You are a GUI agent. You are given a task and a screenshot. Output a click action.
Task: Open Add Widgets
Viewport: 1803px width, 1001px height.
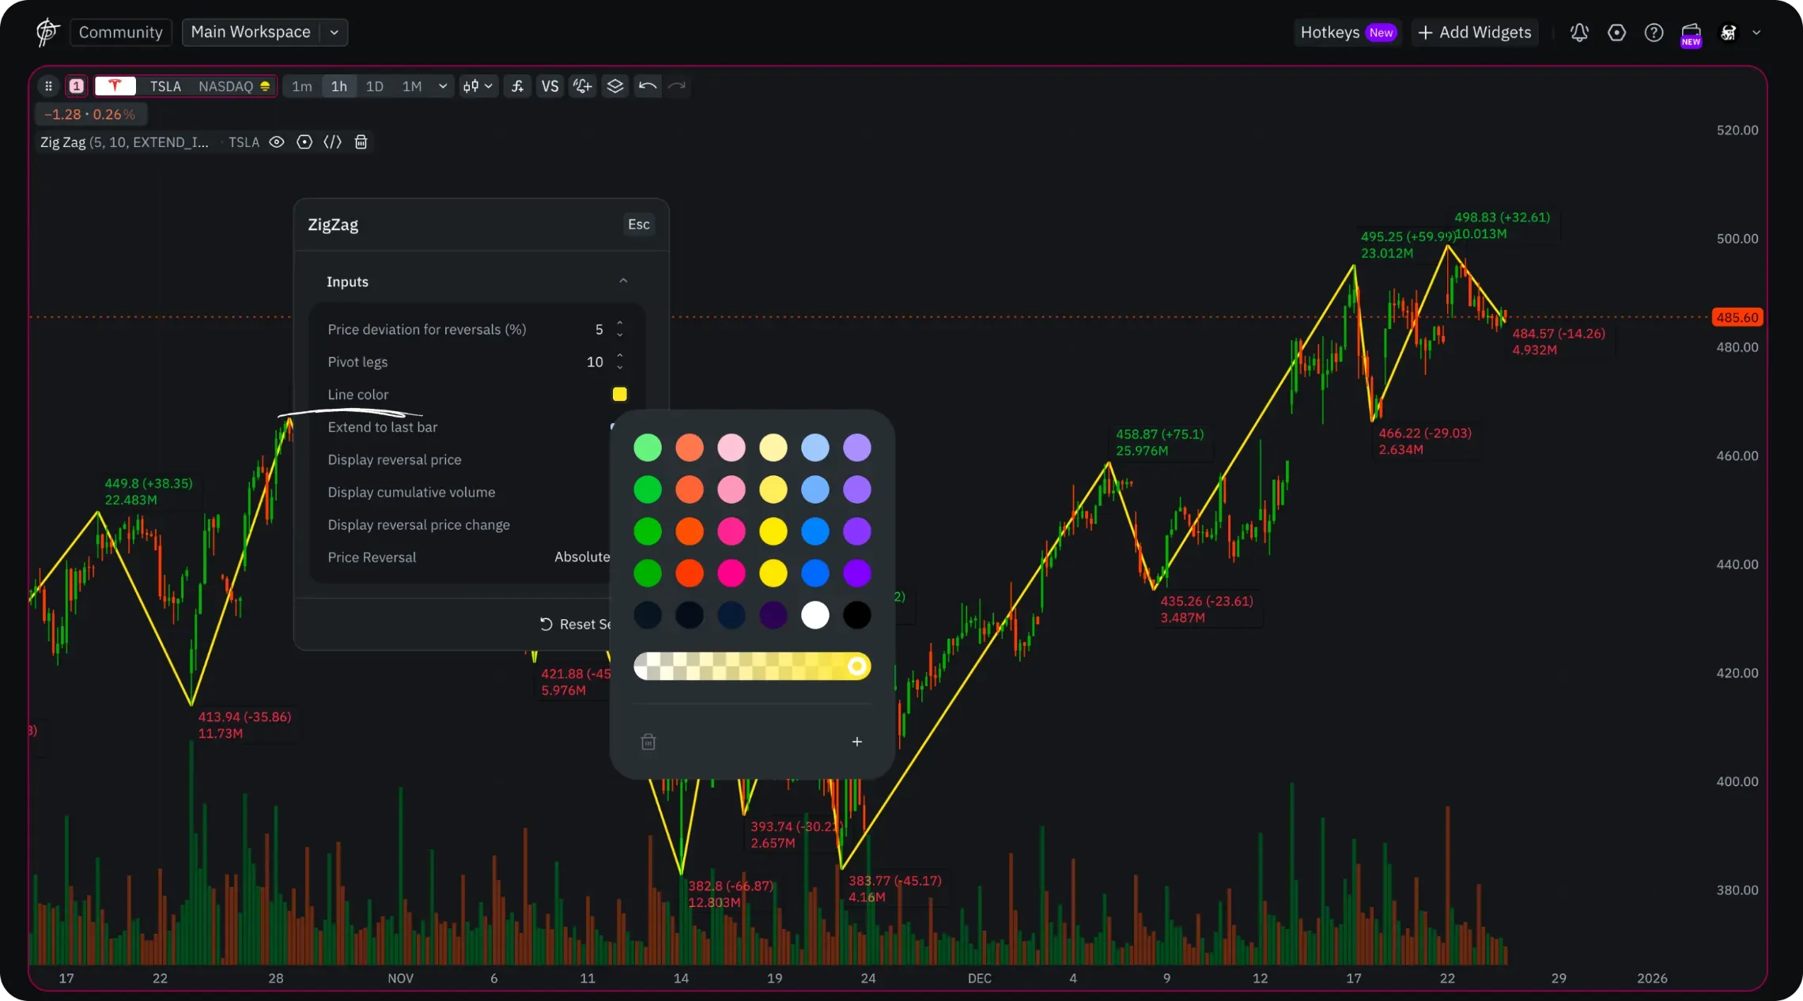(1475, 32)
